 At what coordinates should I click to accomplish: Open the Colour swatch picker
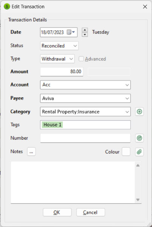tap(126, 152)
